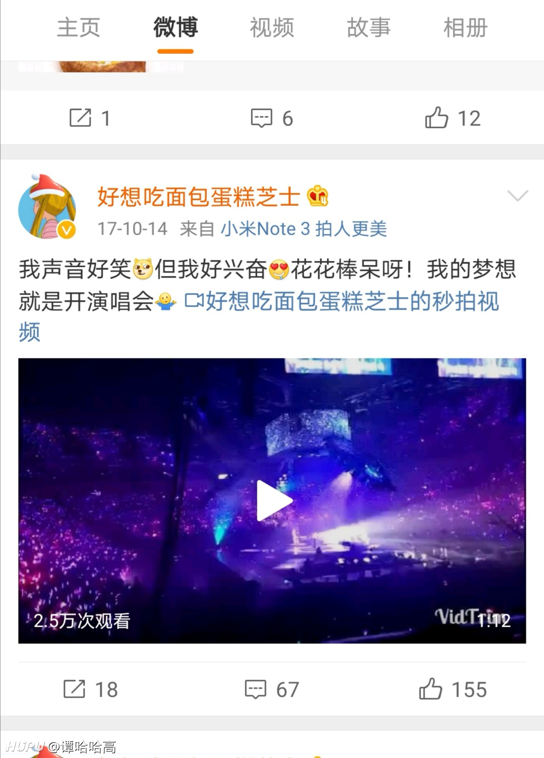Select the 微博 tab
The image size is (544, 758).
tap(175, 27)
